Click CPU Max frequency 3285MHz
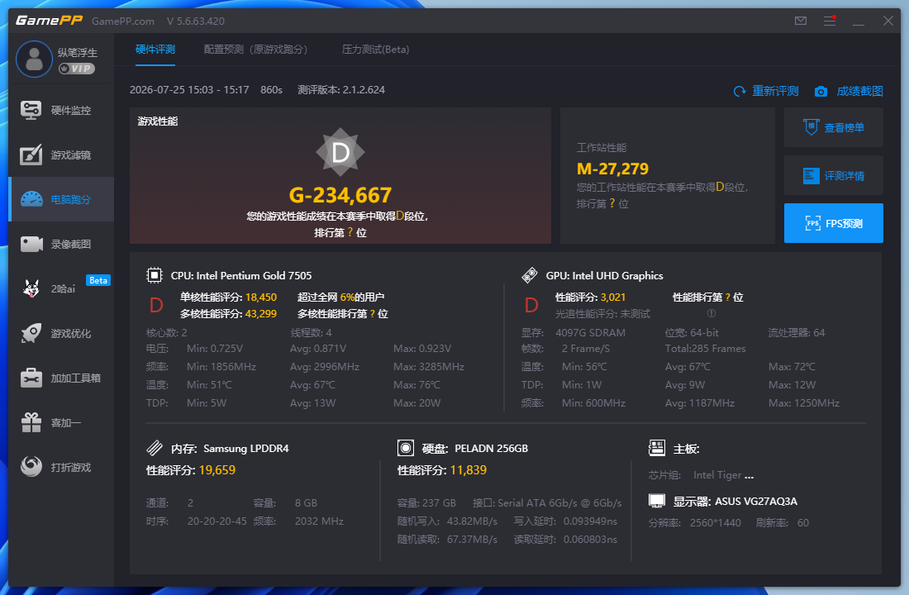The image size is (909, 595). pyautogui.click(x=429, y=367)
